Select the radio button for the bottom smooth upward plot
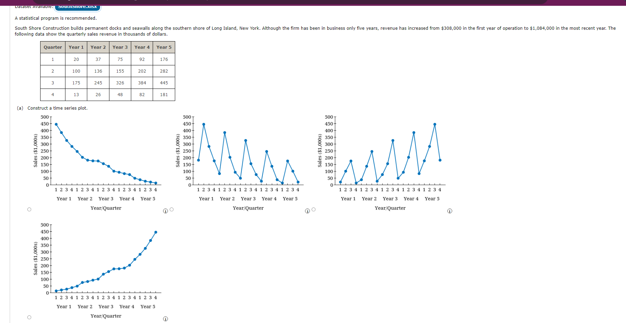 point(29,316)
